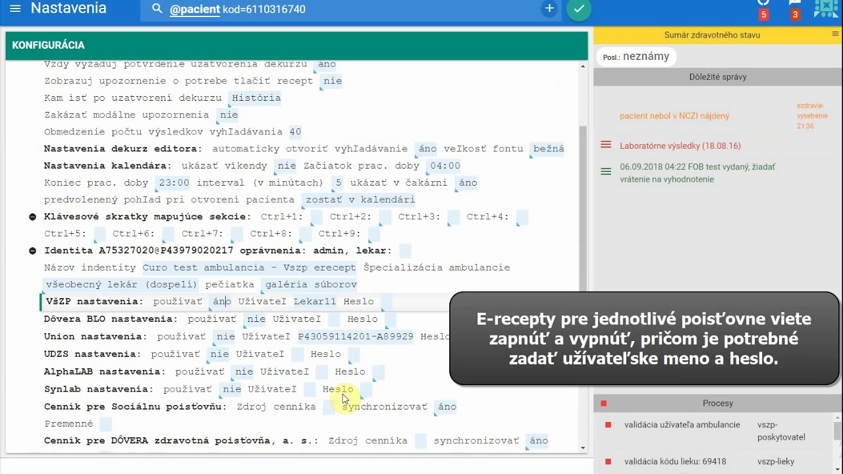Edit search results limit value 40
Image resolution: width=843 pixels, height=474 pixels.
point(295,132)
